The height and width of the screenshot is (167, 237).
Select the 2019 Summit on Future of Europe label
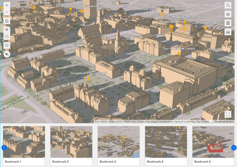pos(82,6)
